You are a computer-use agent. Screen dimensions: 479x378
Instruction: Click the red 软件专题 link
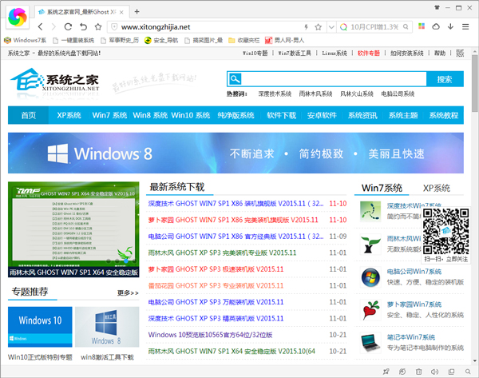point(368,54)
